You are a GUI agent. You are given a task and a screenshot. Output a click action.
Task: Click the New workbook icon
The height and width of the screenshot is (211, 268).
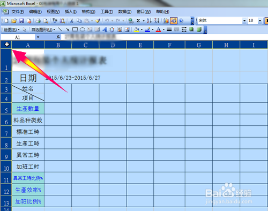coord(6,21)
